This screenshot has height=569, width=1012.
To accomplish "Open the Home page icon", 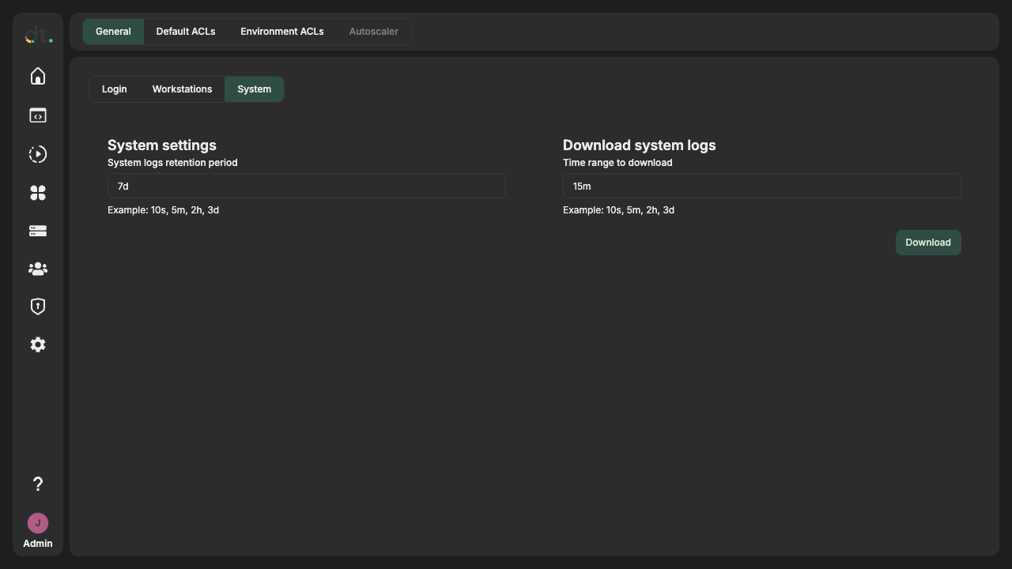I will click(37, 76).
